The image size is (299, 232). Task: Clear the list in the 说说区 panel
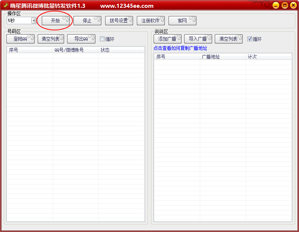click(x=229, y=39)
